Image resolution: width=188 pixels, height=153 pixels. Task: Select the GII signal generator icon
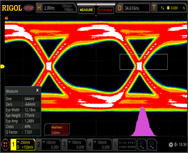pos(152,145)
